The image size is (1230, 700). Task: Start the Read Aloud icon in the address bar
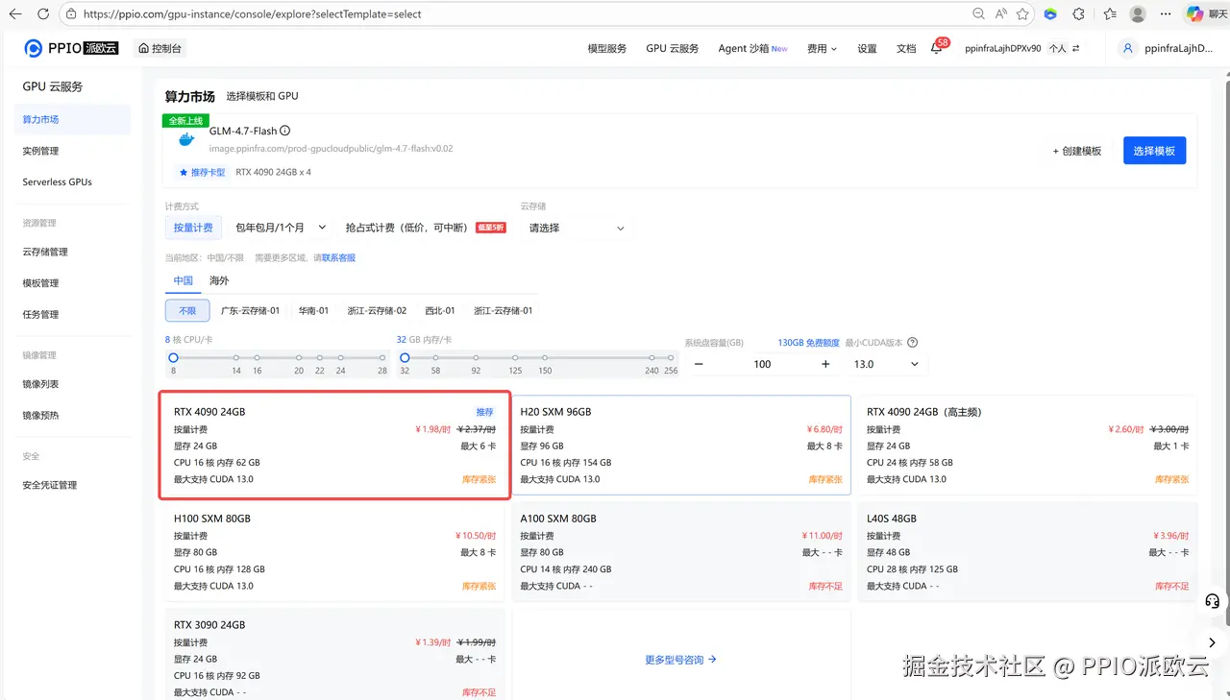[1001, 14]
